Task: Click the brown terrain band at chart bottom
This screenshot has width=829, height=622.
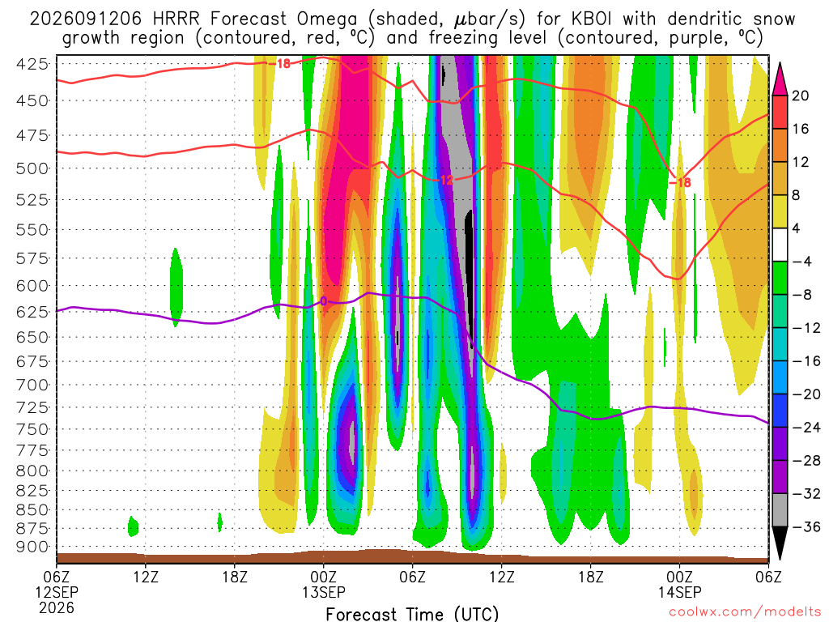Action: 412,557
